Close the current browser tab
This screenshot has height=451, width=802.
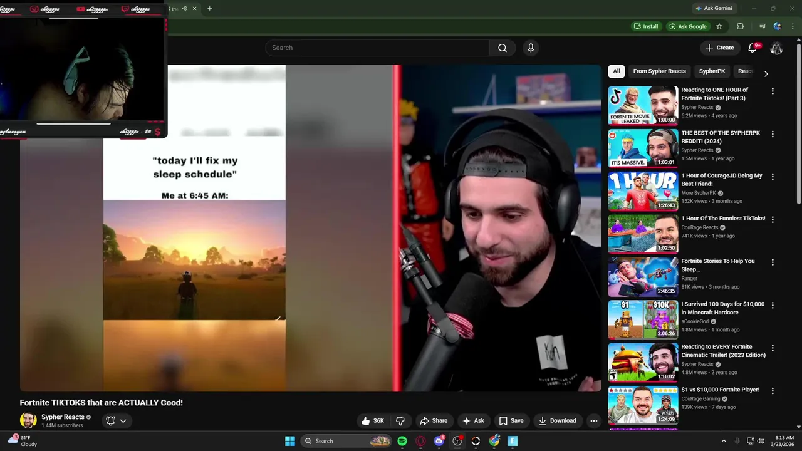pyautogui.click(x=194, y=8)
